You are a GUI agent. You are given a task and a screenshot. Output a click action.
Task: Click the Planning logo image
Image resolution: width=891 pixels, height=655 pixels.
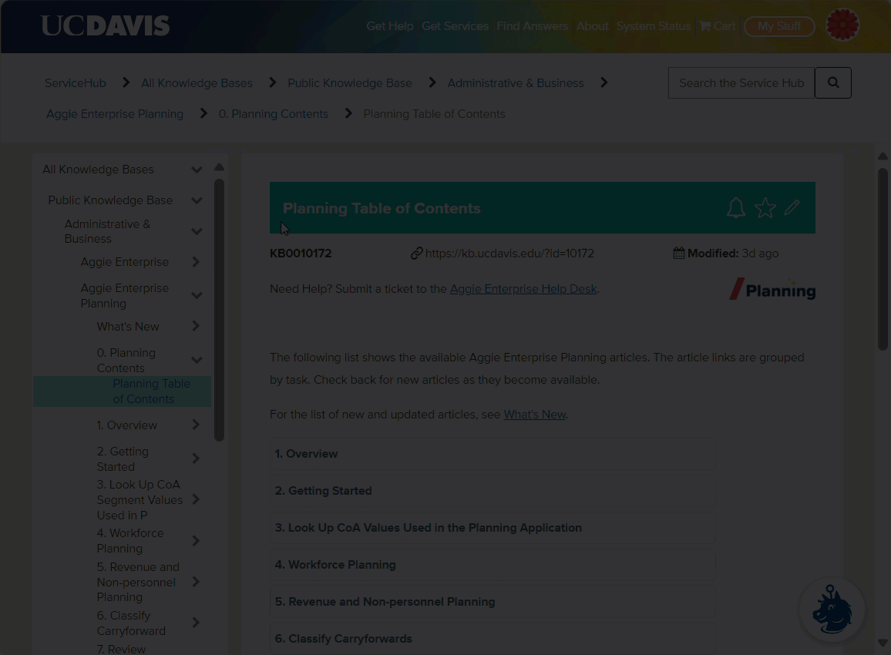[x=772, y=289]
